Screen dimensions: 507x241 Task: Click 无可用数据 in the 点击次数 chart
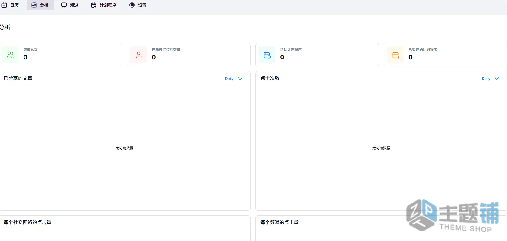(x=381, y=148)
